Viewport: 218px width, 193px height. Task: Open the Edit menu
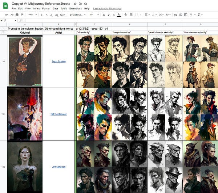coord(20,8)
